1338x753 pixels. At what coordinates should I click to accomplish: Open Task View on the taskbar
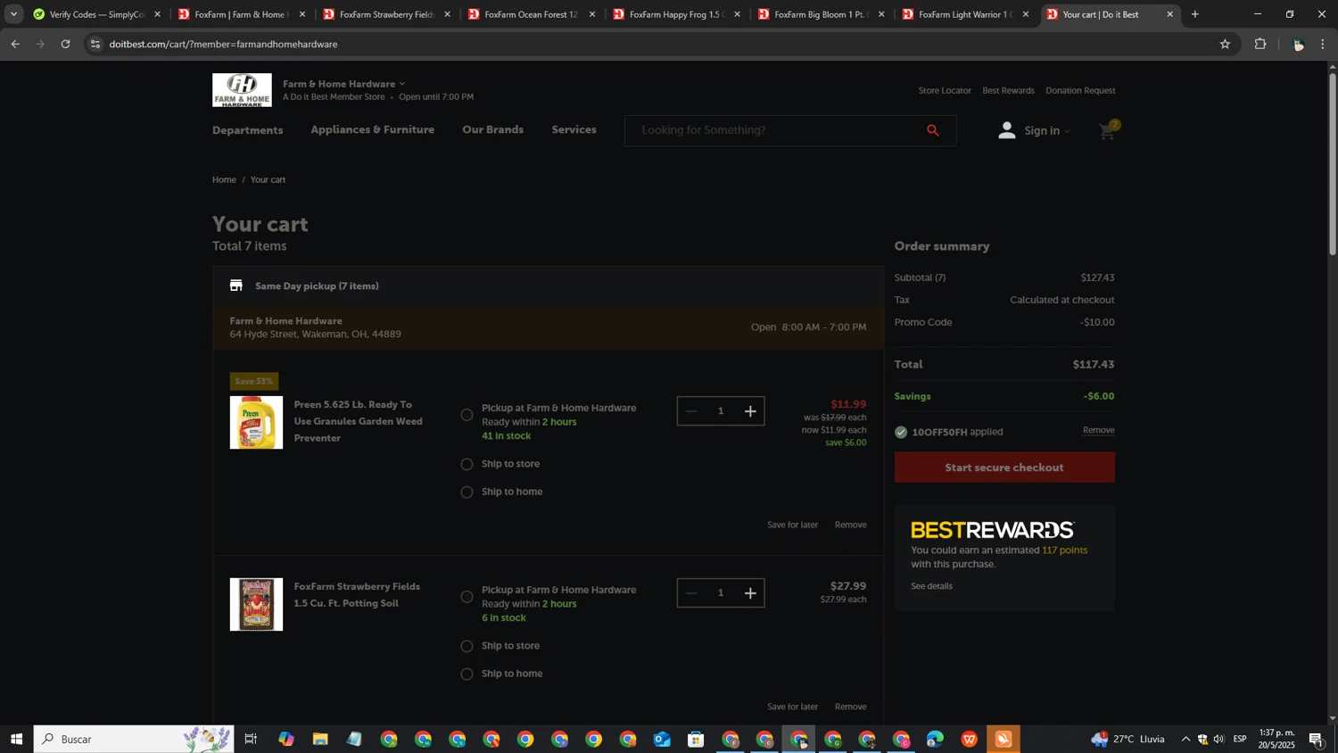251,739
